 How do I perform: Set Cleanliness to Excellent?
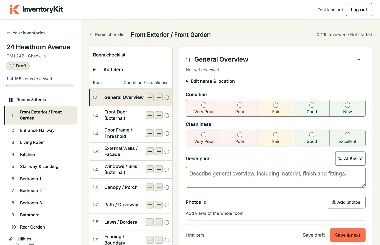click(x=347, y=138)
